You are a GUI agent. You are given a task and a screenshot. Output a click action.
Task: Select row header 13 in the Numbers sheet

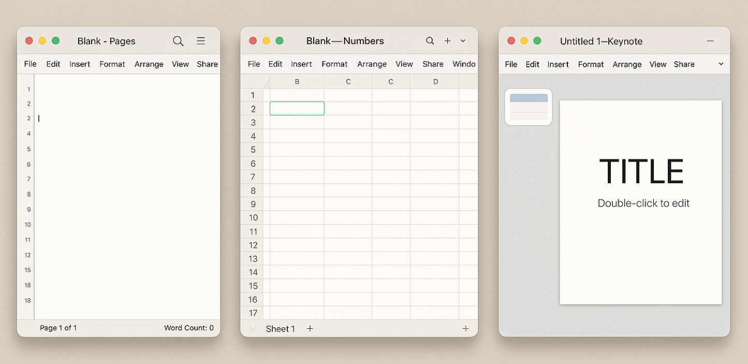(253, 258)
